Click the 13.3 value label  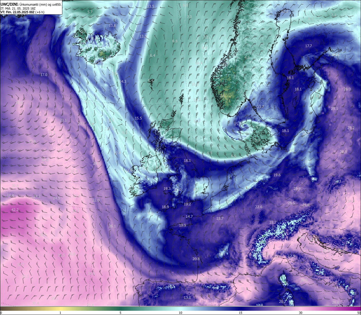click(143, 36)
